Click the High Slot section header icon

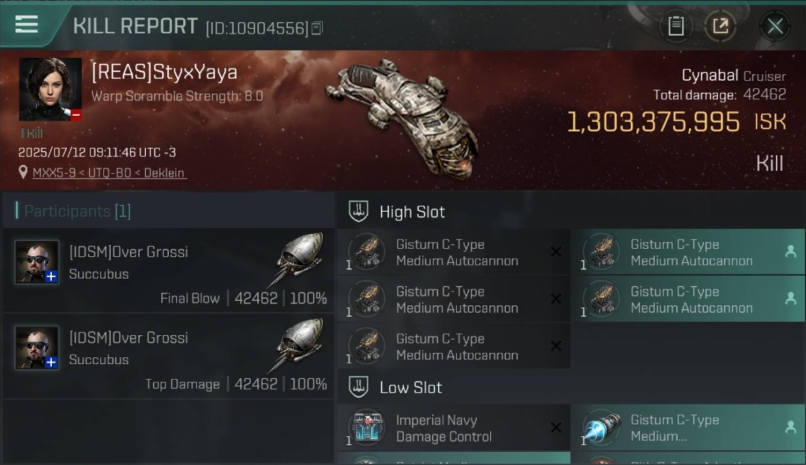click(358, 211)
